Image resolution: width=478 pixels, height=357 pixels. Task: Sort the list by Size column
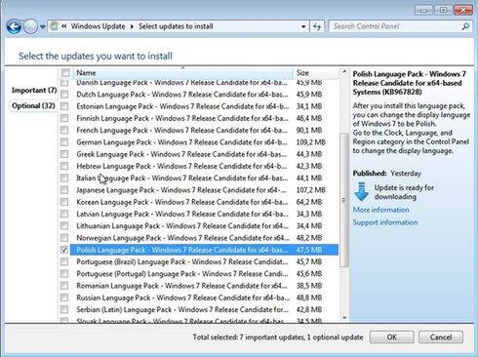(316, 73)
